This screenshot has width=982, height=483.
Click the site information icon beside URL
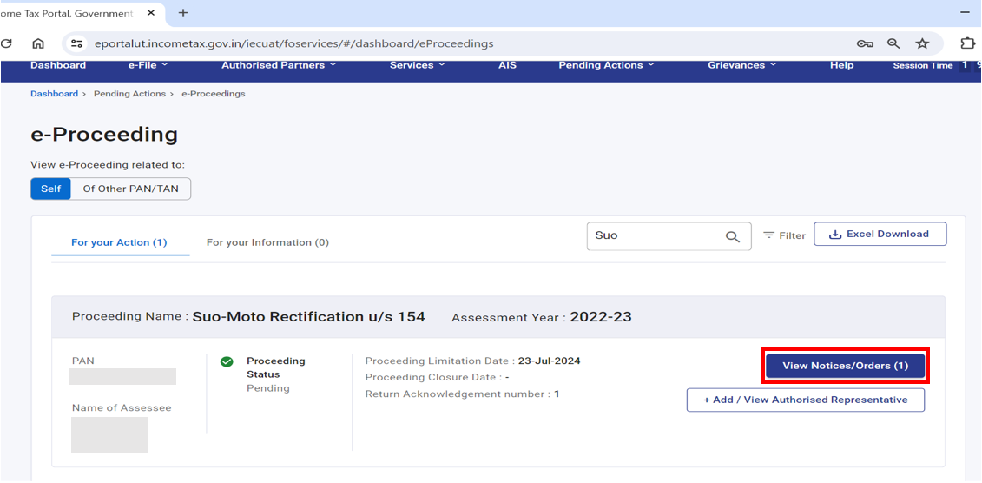(x=76, y=43)
